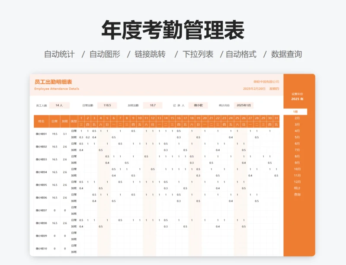This screenshot has height=265, width=346.
Task: Select employee name 微小软02
Action: (x=41, y=147)
